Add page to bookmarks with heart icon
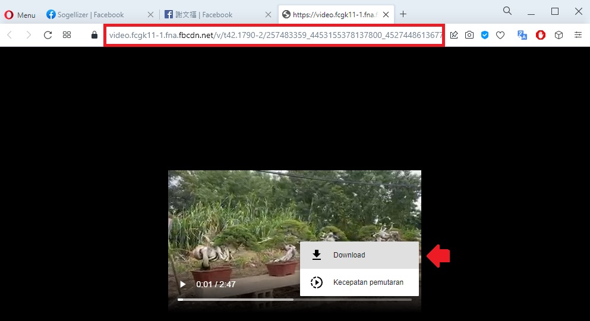The height and width of the screenshot is (321, 590). pos(500,36)
